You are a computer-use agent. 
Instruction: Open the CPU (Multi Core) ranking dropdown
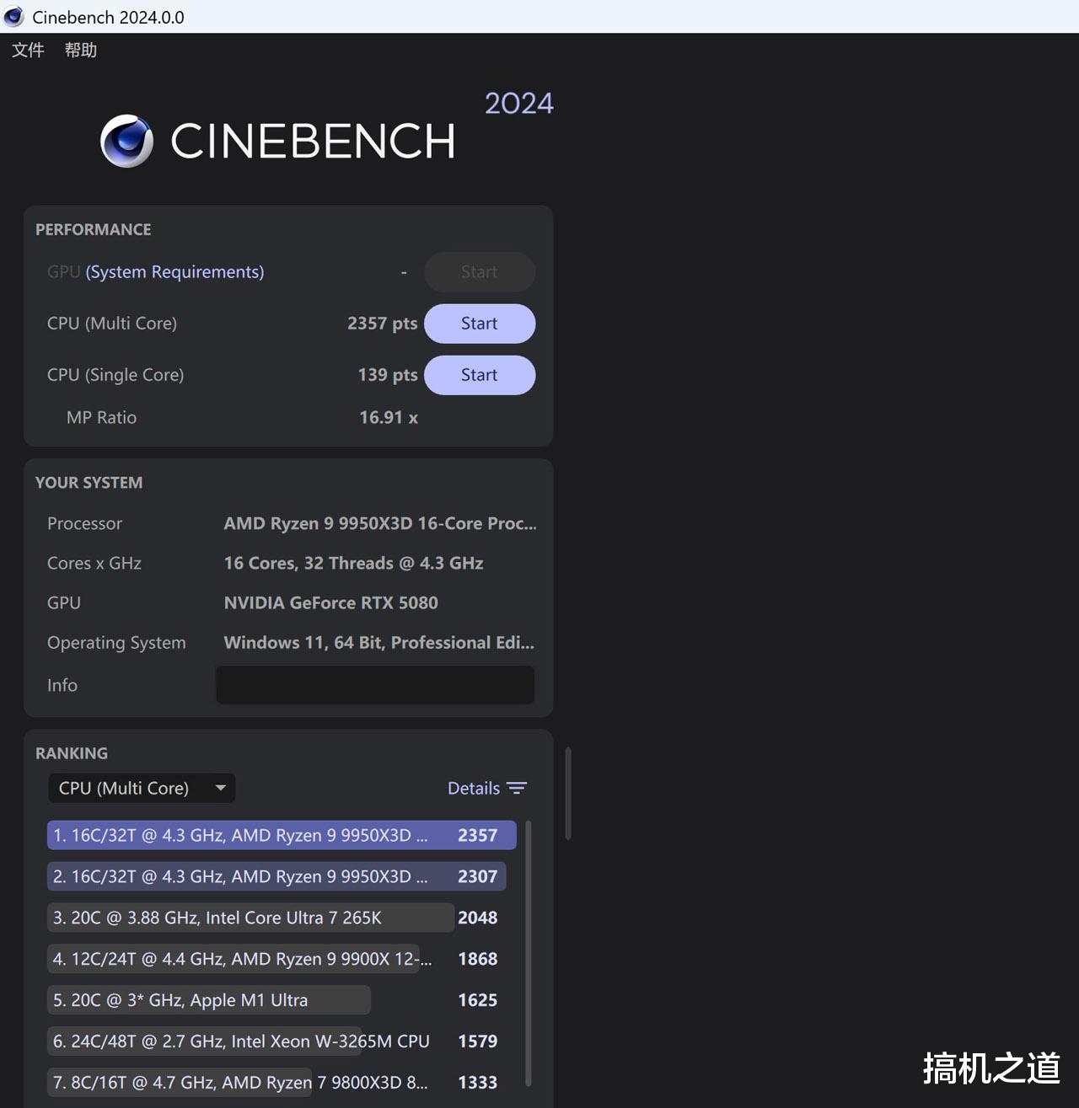(142, 788)
